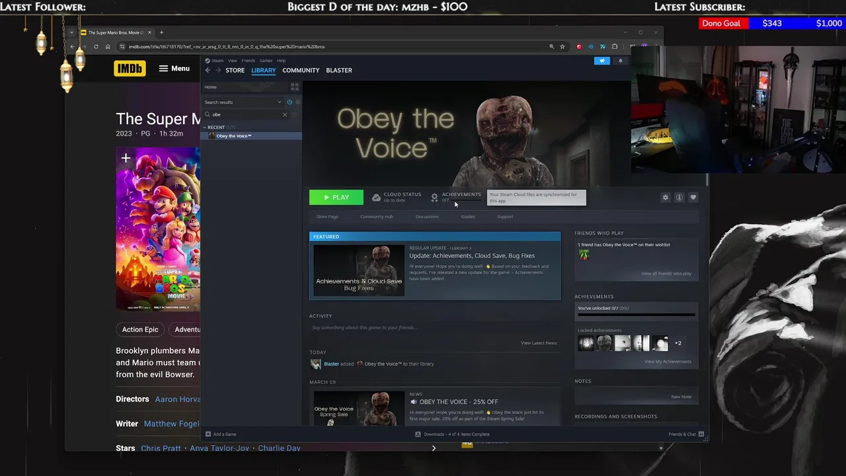Click the achievements progress bar
Image resolution: width=846 pixels, height=476 pixels.
(x=636, y=315)
